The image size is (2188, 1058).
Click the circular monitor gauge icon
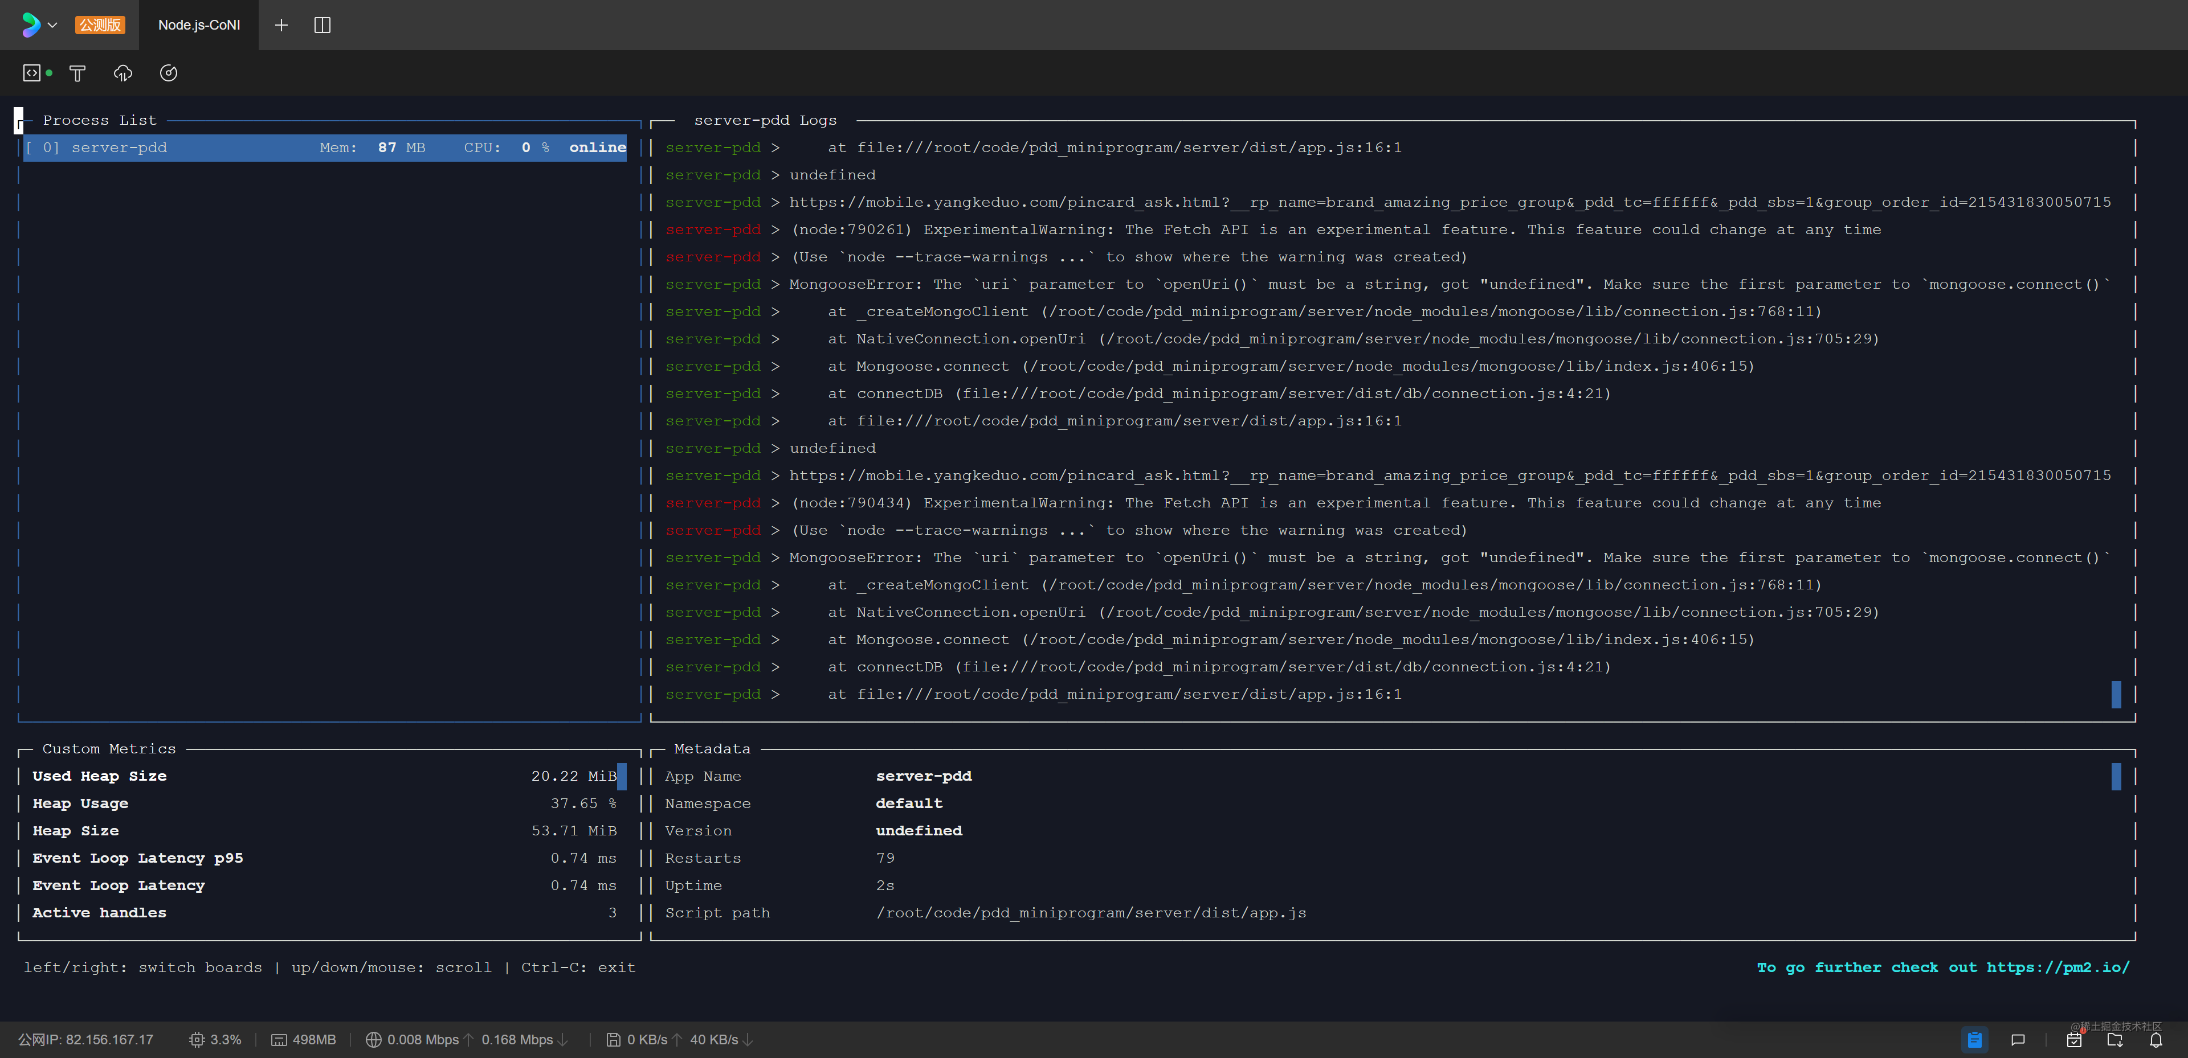point(169,73)
